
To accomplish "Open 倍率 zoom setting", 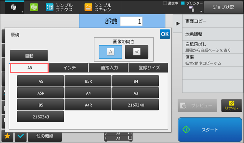I will coord(213,60).
